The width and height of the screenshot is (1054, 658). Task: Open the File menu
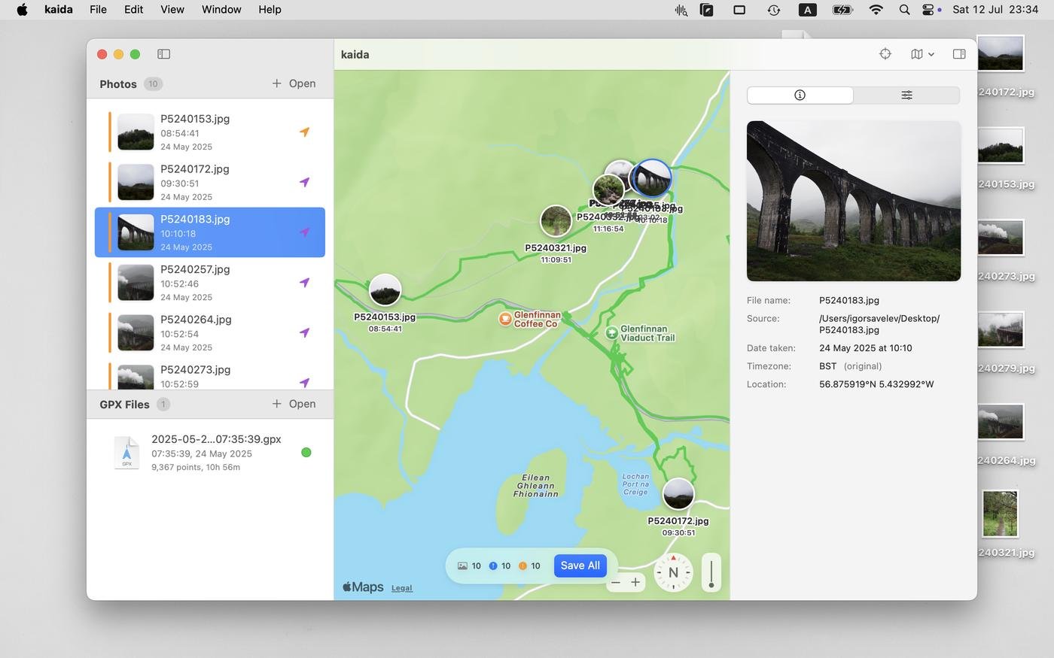[x=98, y=10]
